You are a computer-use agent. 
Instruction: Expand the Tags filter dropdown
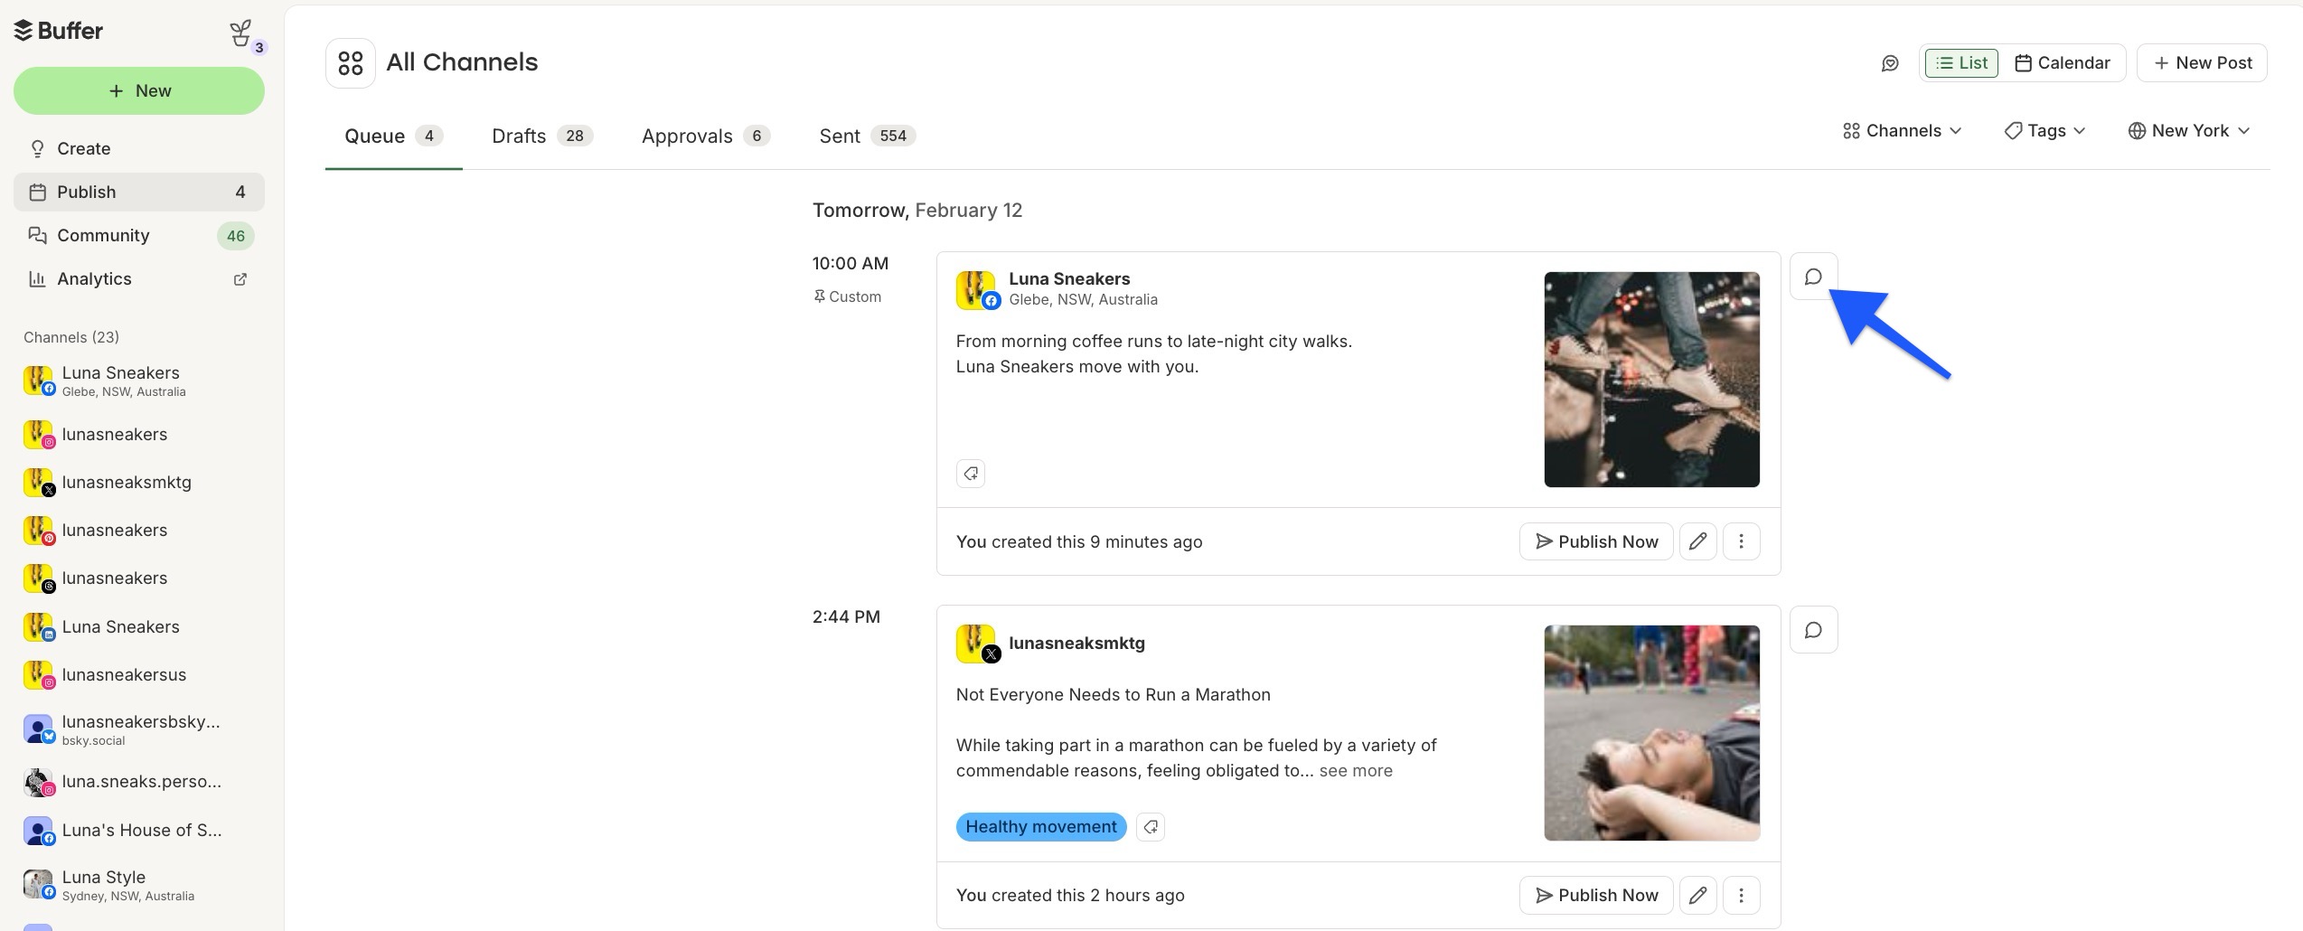point(2044,131)
